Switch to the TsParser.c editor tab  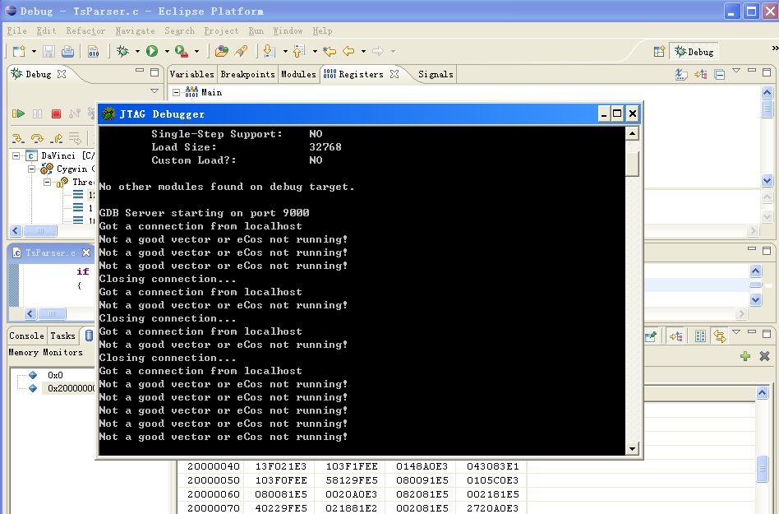[x=49, y=252]
